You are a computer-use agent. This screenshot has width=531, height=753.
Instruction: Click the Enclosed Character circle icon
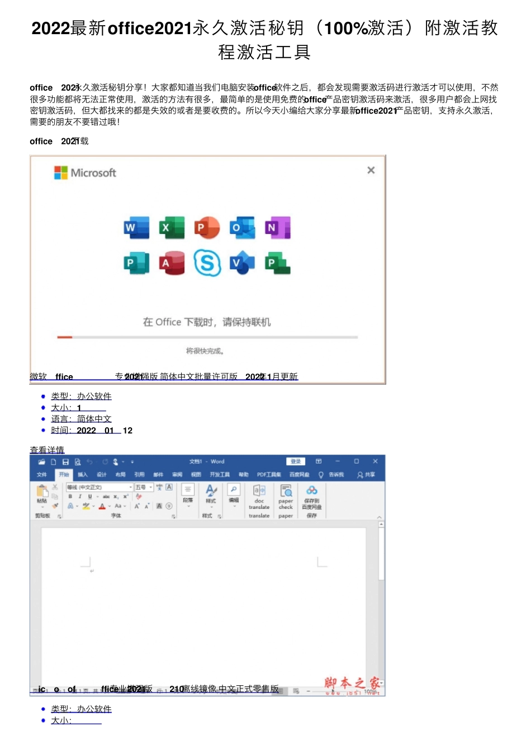point(169,506)
